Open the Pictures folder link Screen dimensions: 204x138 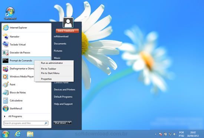pos(58,51)
